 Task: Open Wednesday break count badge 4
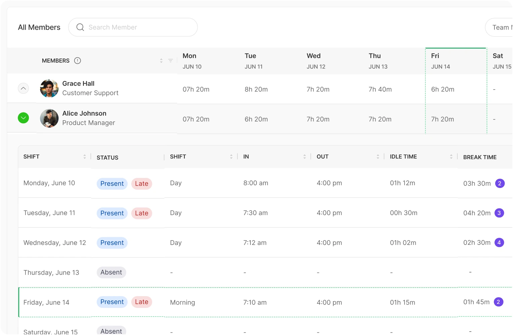(499, 242)
